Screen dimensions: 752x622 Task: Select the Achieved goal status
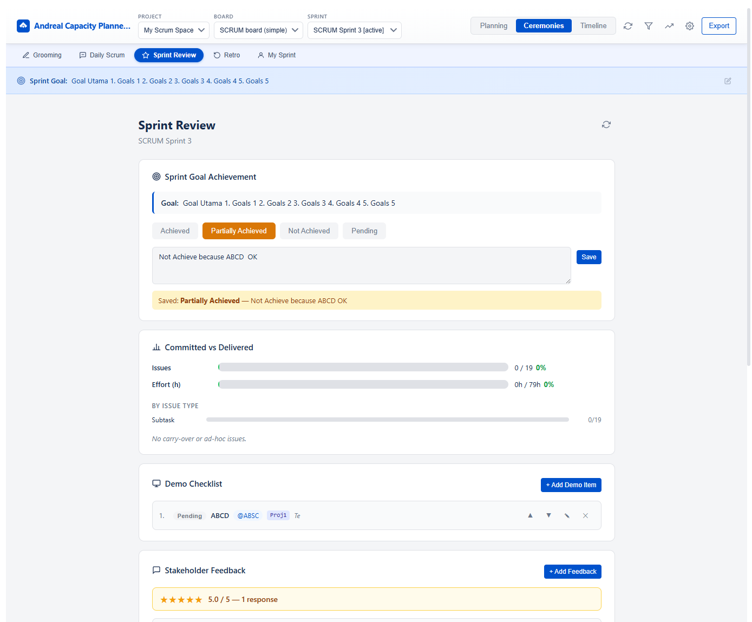coord(175,231)
